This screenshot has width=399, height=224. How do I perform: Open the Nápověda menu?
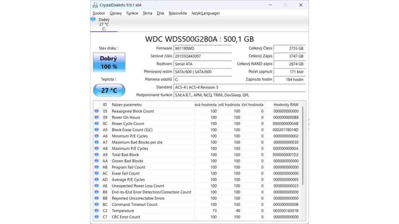pyautogui.click(x=178, y=13)
